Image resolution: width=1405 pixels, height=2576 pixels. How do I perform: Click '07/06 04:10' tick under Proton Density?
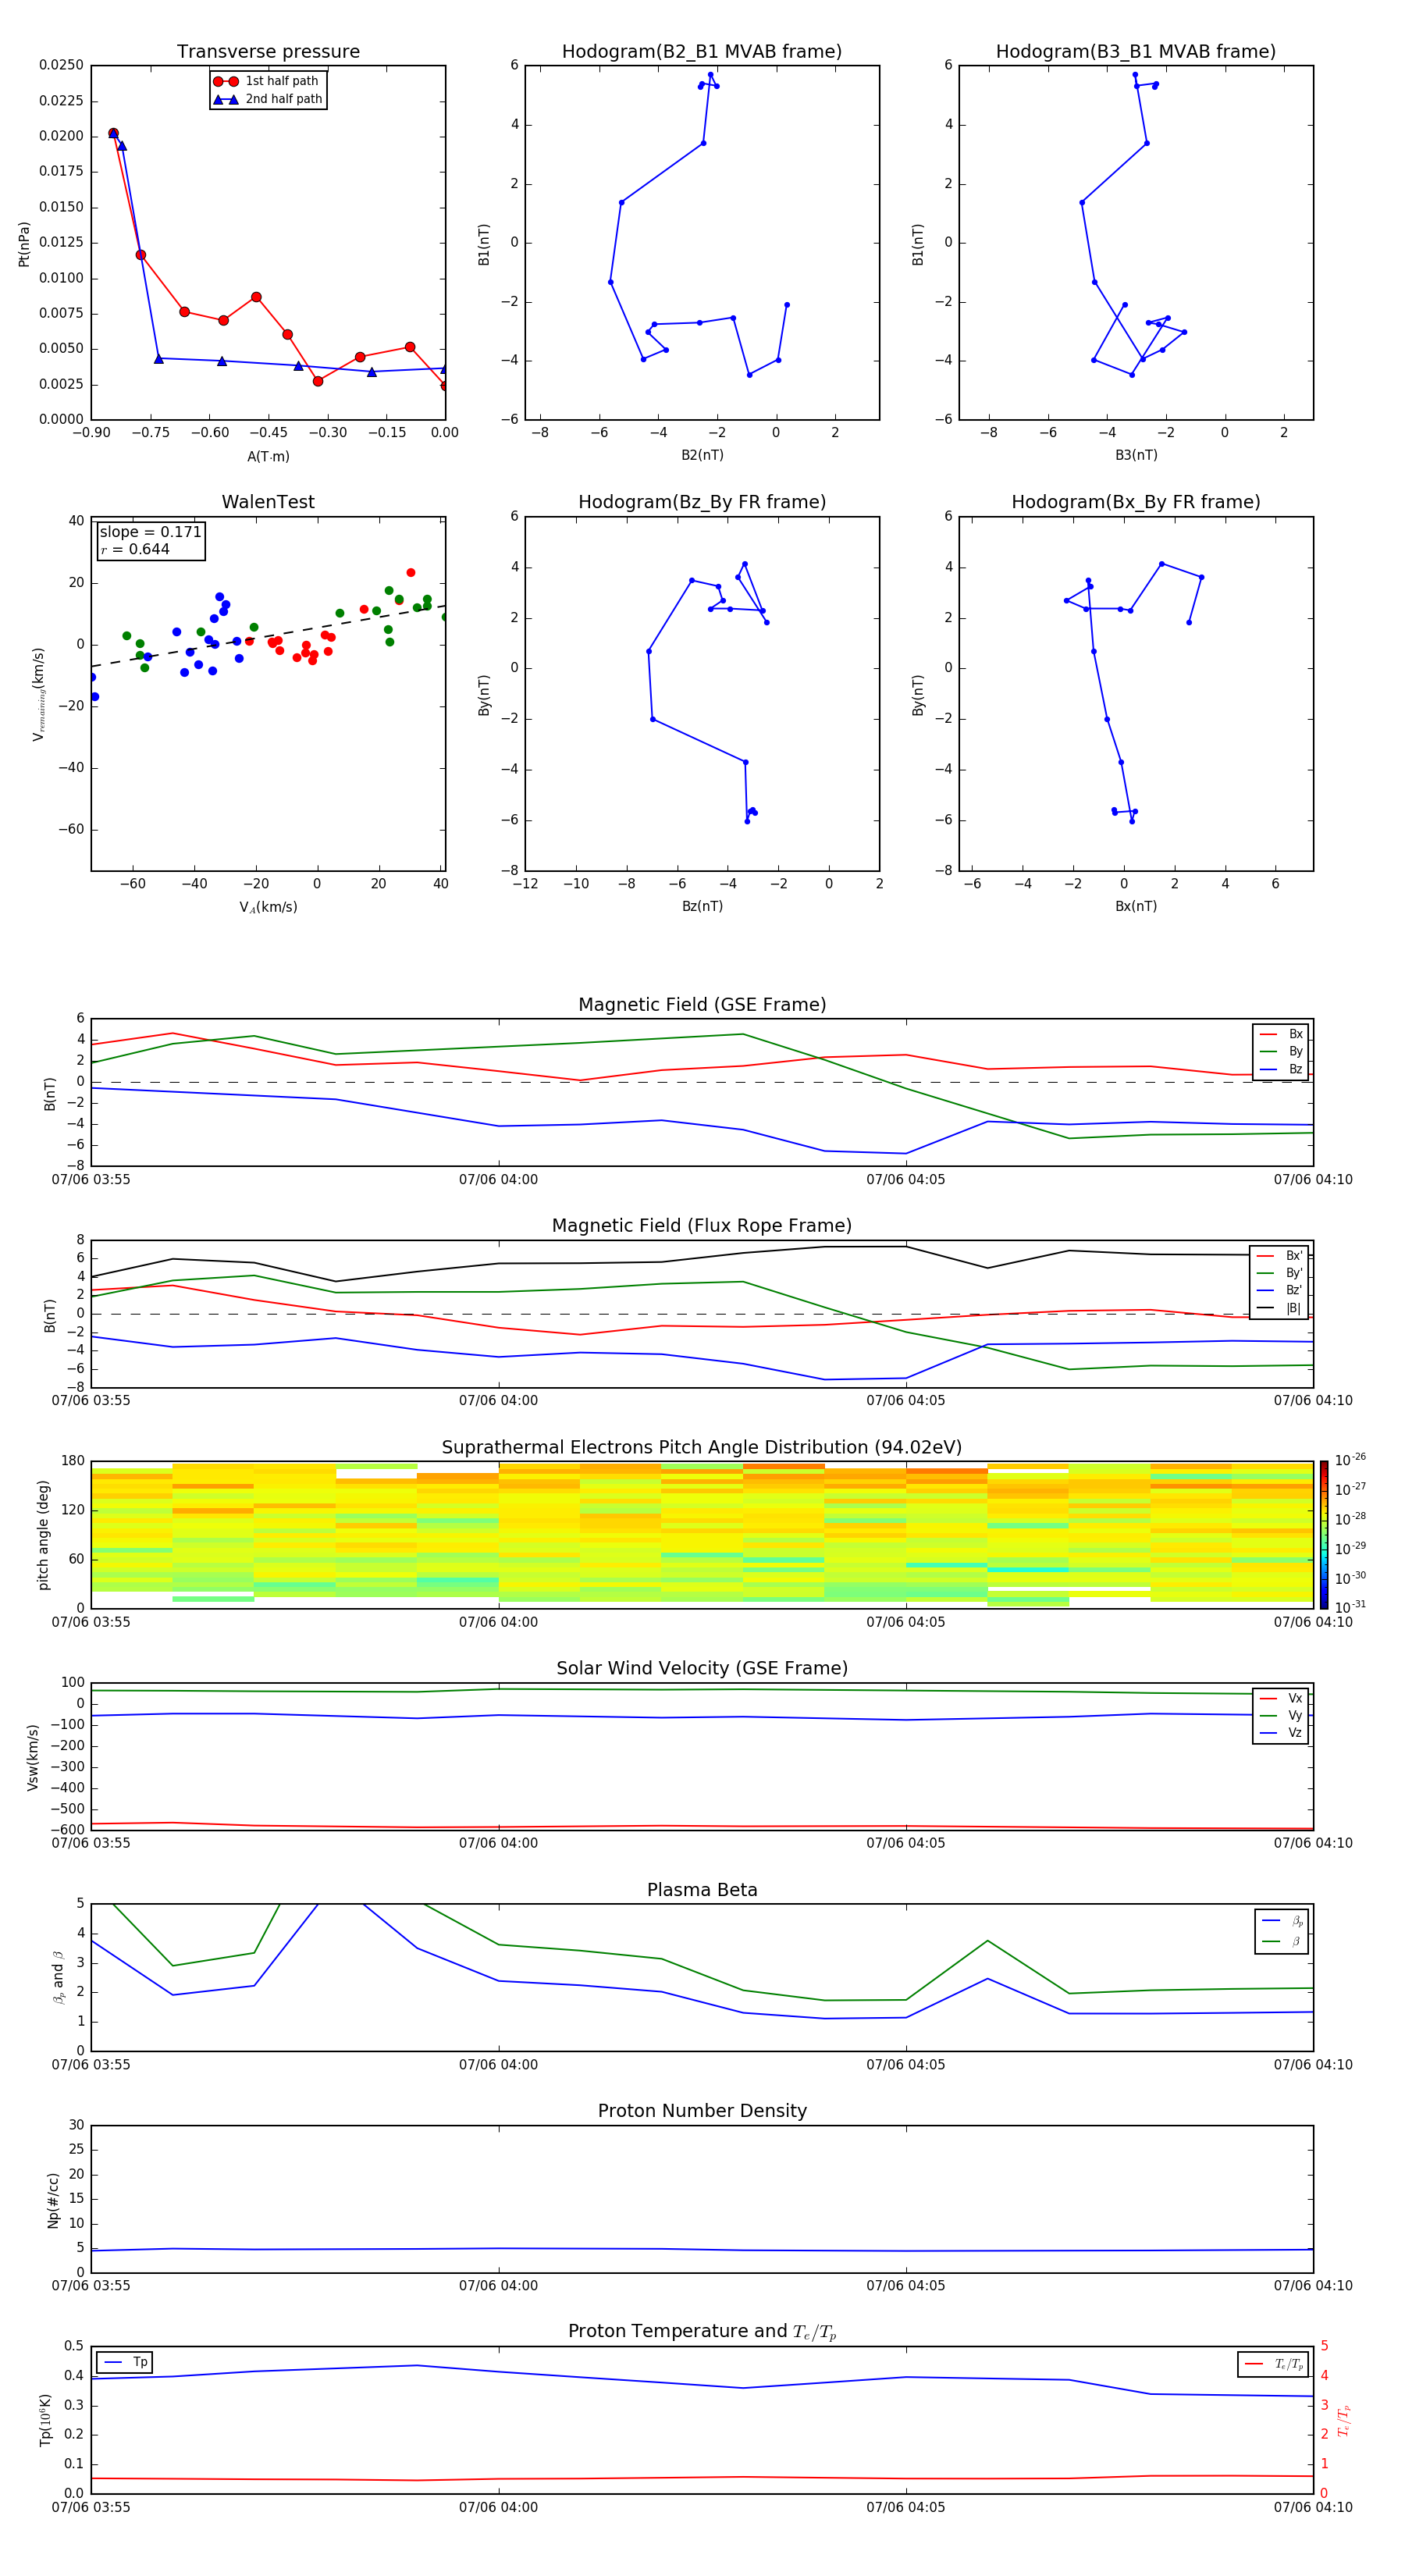[x=1313, y=2286]
